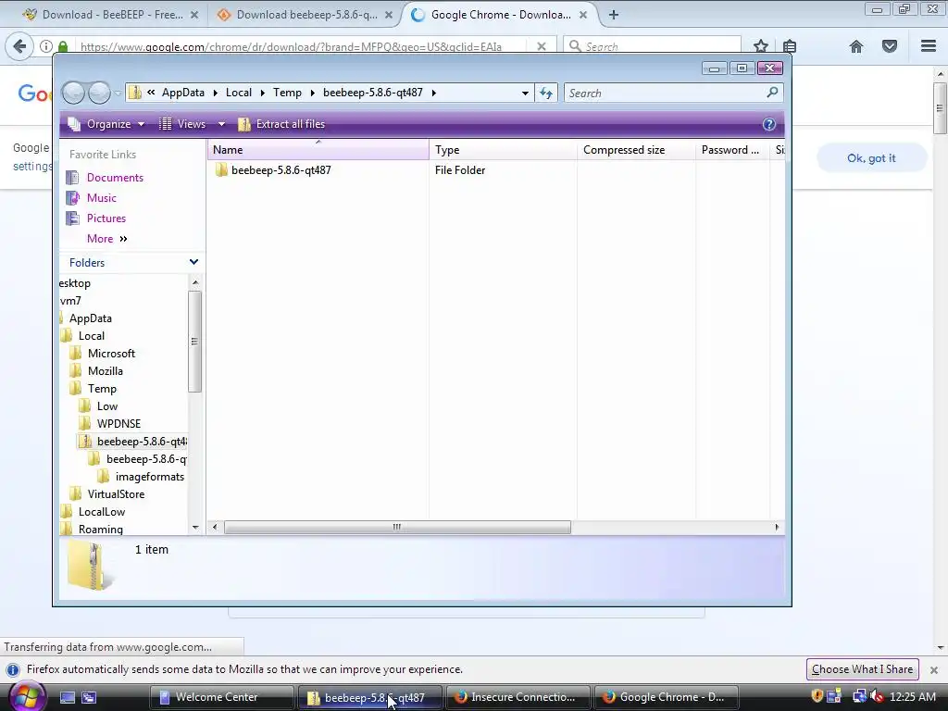Click the search magnifier in Explorer

[772, 93]
